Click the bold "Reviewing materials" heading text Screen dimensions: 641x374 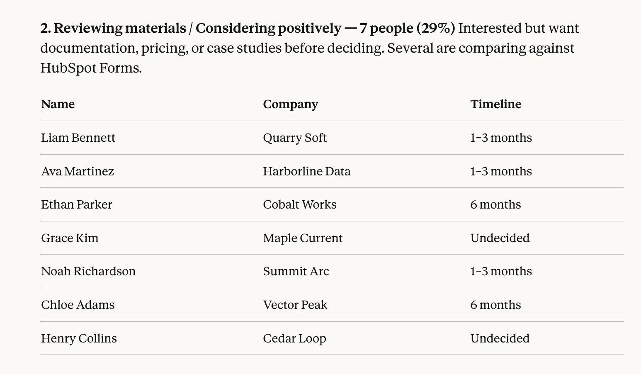coord(120,28)
